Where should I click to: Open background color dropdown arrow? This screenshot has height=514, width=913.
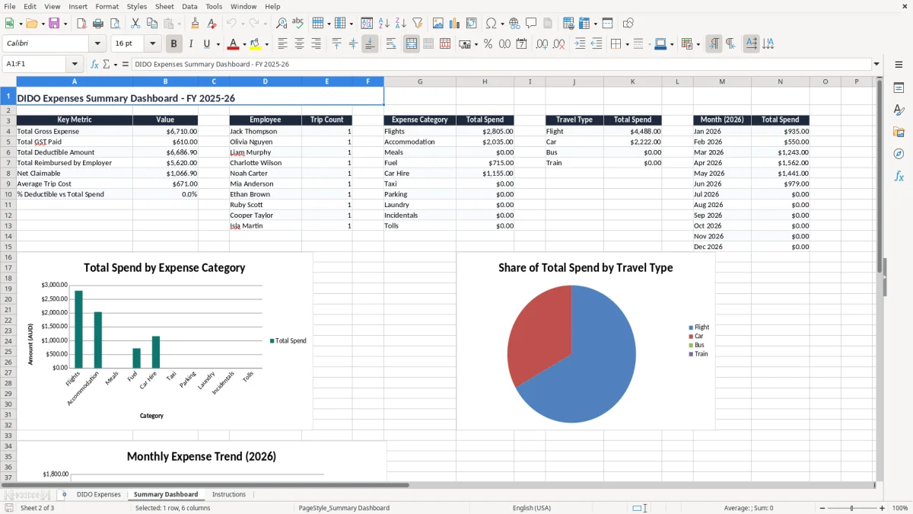point(266,44)
